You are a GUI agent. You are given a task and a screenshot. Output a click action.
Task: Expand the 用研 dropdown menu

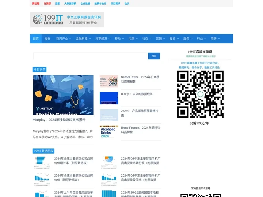(215, 39)
